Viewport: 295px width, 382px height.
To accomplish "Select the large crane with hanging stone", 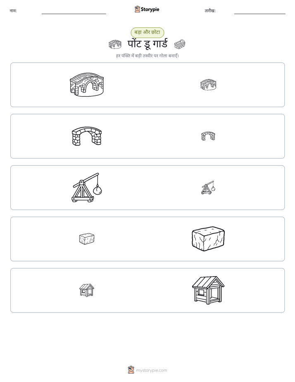I will (87, 187).
